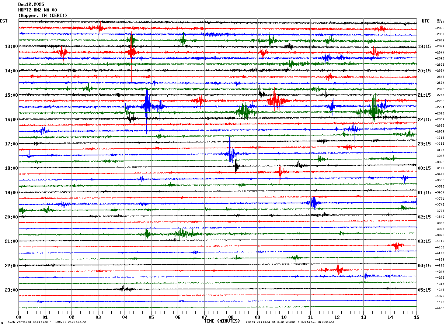Click the DC offset value -3247
Viewport: 446px width, 327px height.
click(x=440, y=156)
